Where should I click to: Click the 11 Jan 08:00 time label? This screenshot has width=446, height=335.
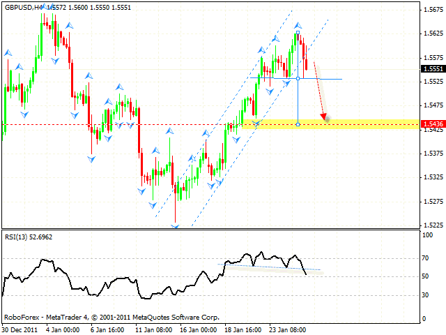153,330
